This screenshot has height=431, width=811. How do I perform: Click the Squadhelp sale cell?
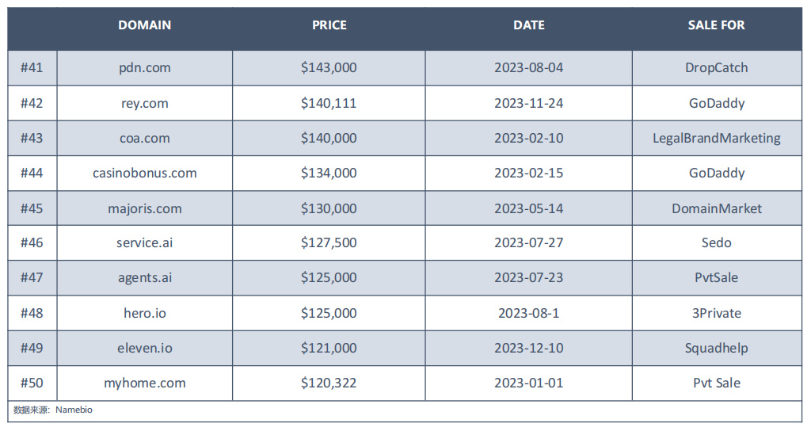click(717, 349)
